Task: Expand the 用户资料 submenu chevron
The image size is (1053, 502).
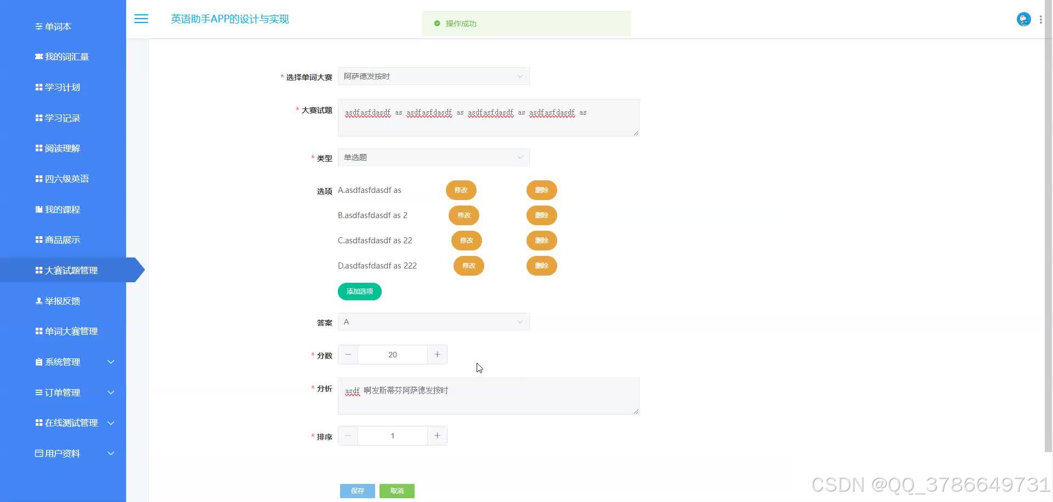Action: (x=111, y=453)
